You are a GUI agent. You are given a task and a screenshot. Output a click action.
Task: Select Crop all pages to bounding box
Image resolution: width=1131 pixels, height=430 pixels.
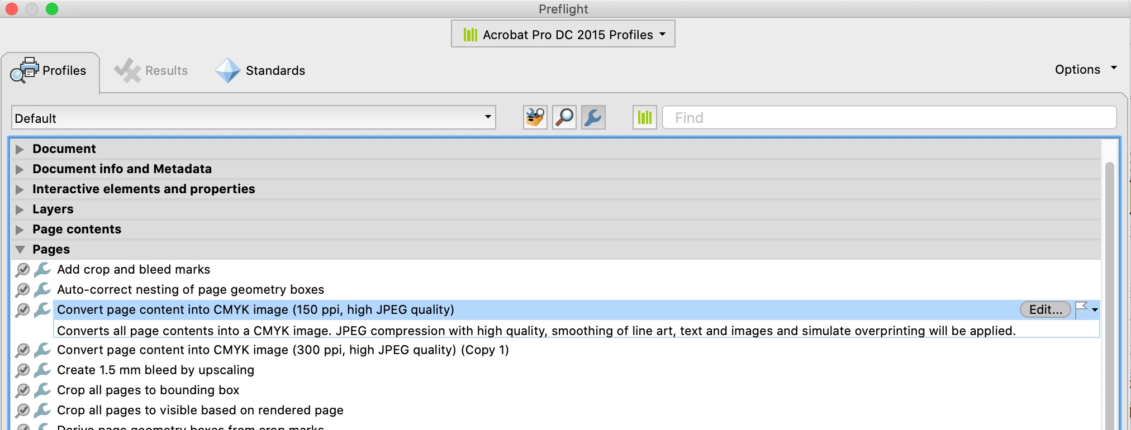[x=148, y=390]
